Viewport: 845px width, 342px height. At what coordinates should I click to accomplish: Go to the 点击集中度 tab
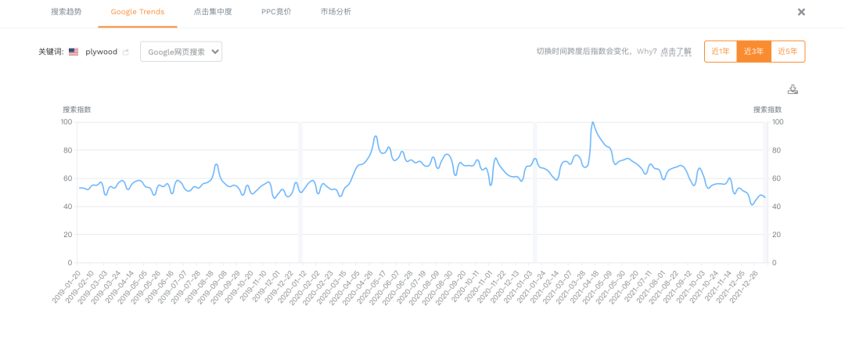[x=211, y=12]
